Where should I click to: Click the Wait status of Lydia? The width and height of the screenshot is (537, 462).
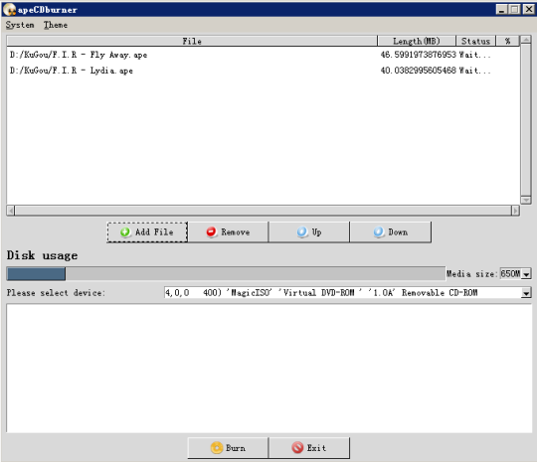point(474,71)
